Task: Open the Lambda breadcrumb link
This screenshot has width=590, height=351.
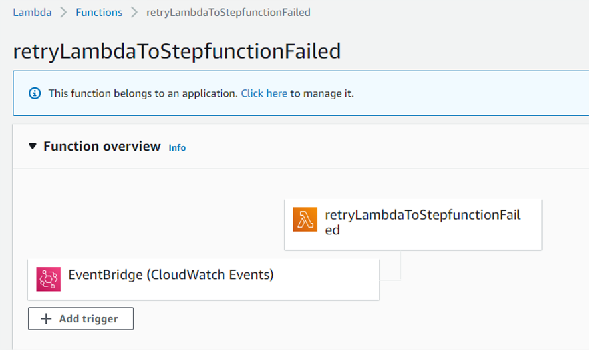Action: coord(32,13)
